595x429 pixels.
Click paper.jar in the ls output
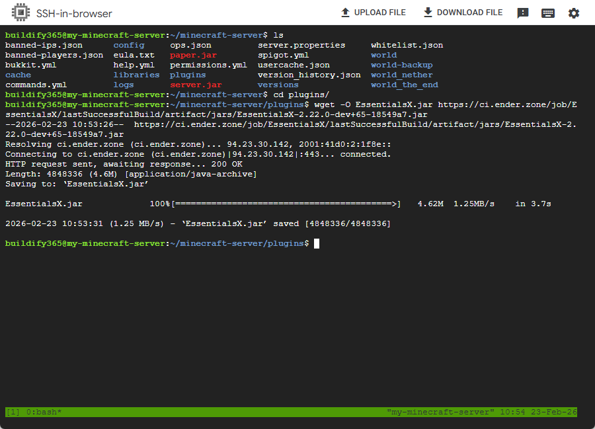tap(193, 56)
